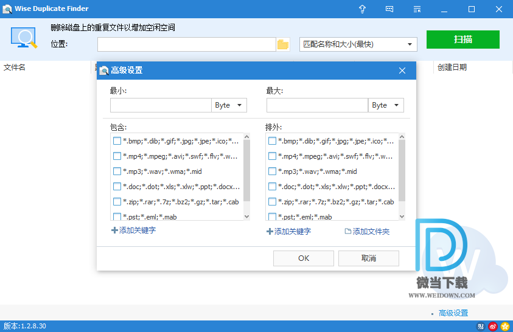The image size is (513, 332).
Task: Close the 高级设置 dialog
Action: tap(402, 71)
